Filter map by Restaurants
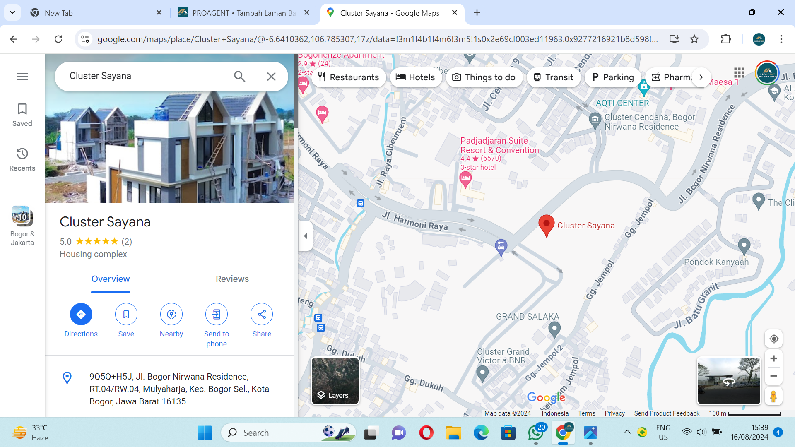The image size is (795, 447). point(349,77)
